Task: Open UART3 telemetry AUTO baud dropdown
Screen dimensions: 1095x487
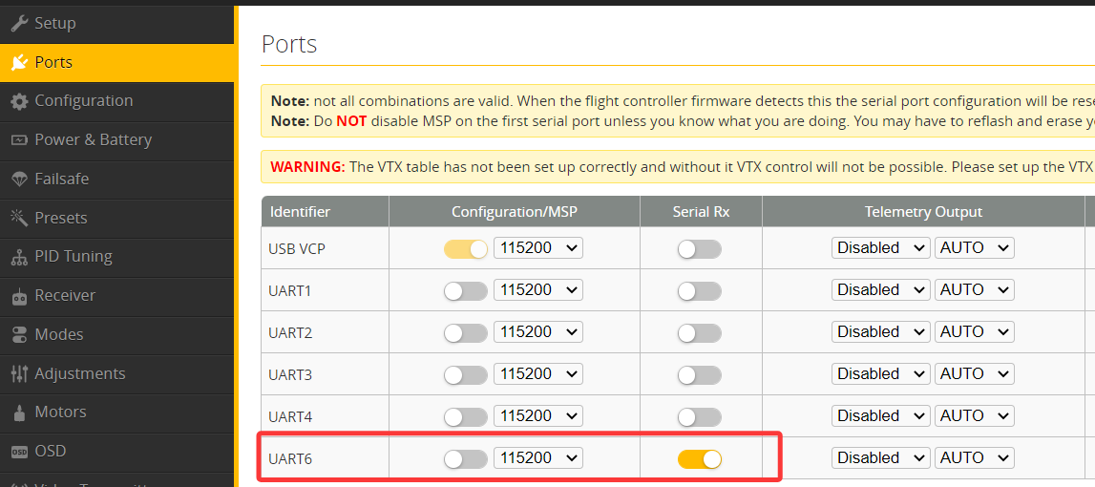Action: pos(974,374)
